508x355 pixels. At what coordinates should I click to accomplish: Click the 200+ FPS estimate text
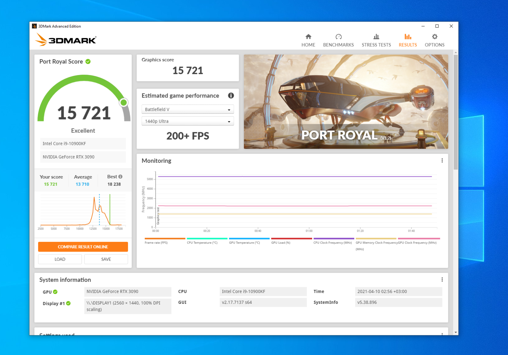(x=188, y=136)
